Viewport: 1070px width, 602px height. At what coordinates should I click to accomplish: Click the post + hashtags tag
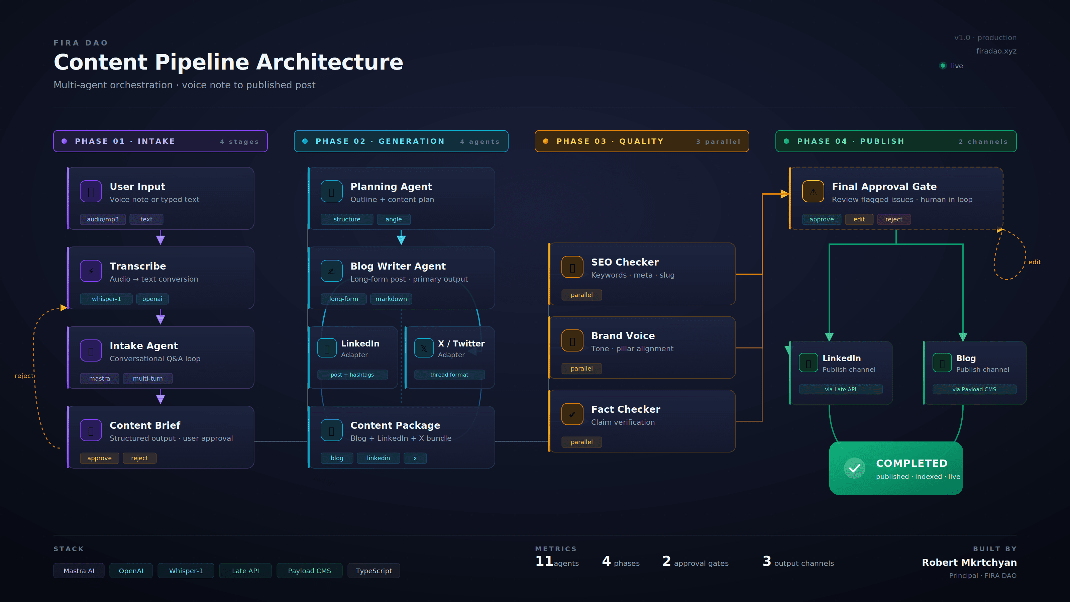coord(352,375)
